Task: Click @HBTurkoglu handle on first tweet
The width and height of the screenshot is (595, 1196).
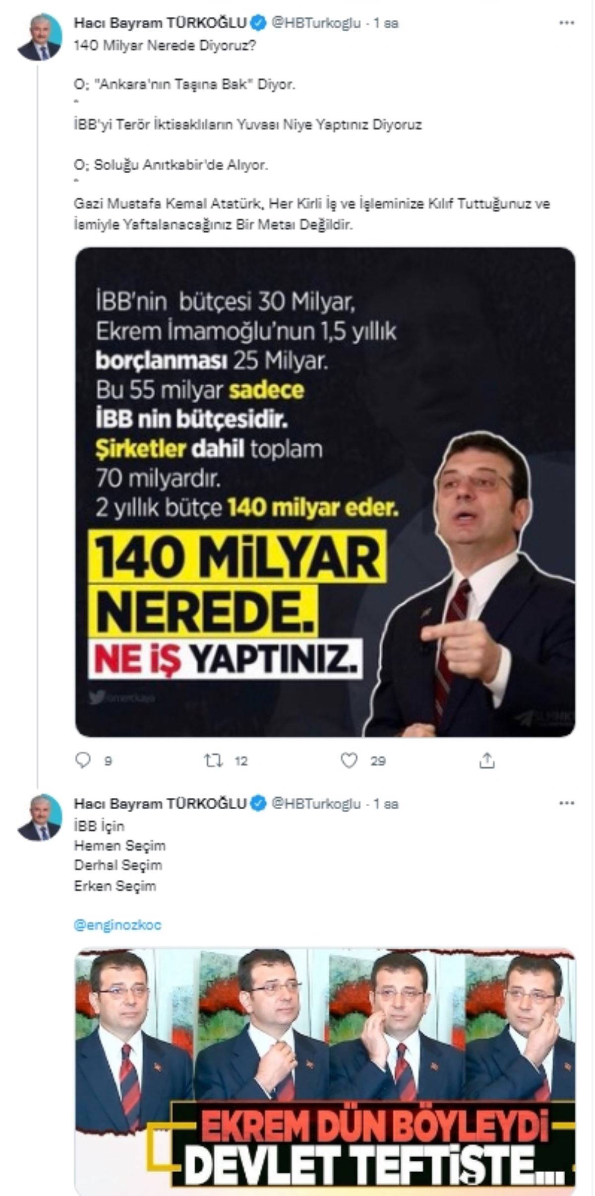Action: click(x=316, y=23)
